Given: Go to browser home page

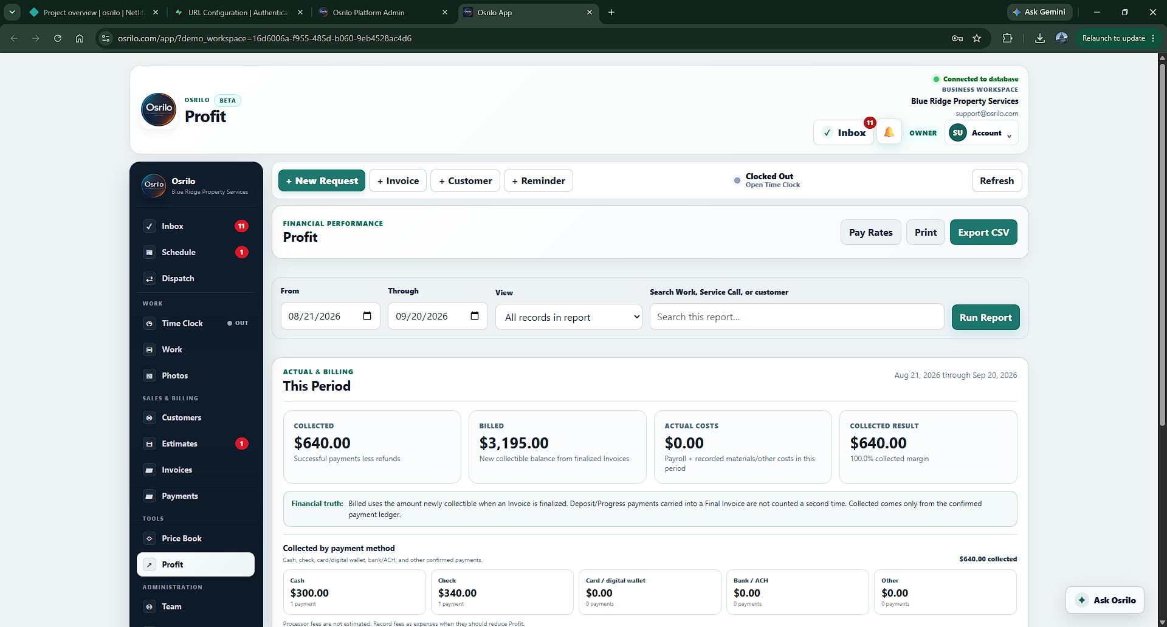Looking at the screenshot, I should 80,38.
